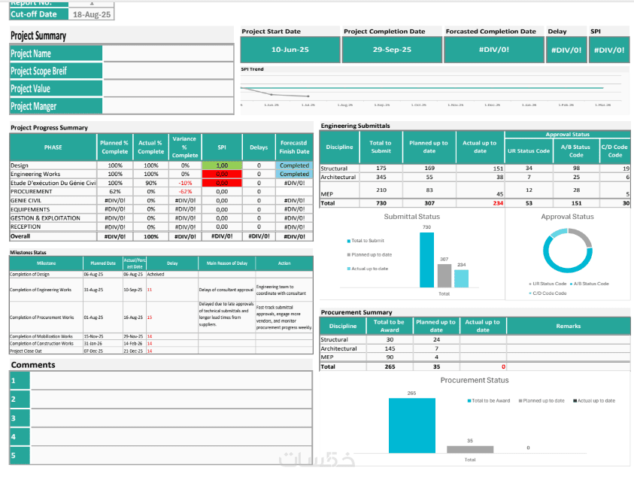Click the Remarks column header
Image resolution: width=634 pixels, height=477 pixels.
[x=568, y=326]
